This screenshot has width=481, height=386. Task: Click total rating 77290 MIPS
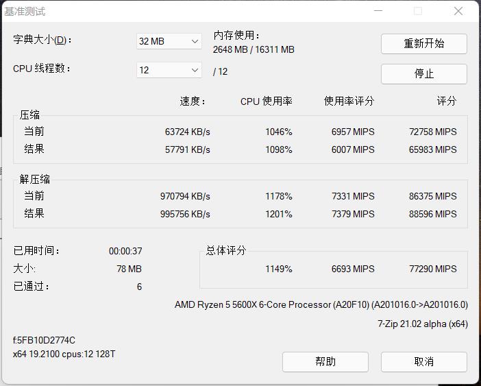click(433, 269)
